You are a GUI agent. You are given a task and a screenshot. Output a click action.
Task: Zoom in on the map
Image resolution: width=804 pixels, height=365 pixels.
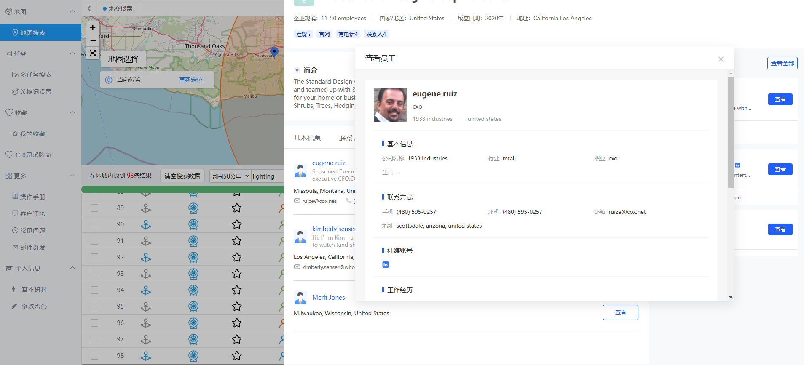coord(93,28)
